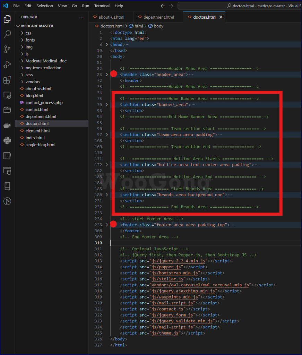Viewport: 302px width, 355px height.
Task: Go forward with the right arrow
Action: [x=171, y=6]
